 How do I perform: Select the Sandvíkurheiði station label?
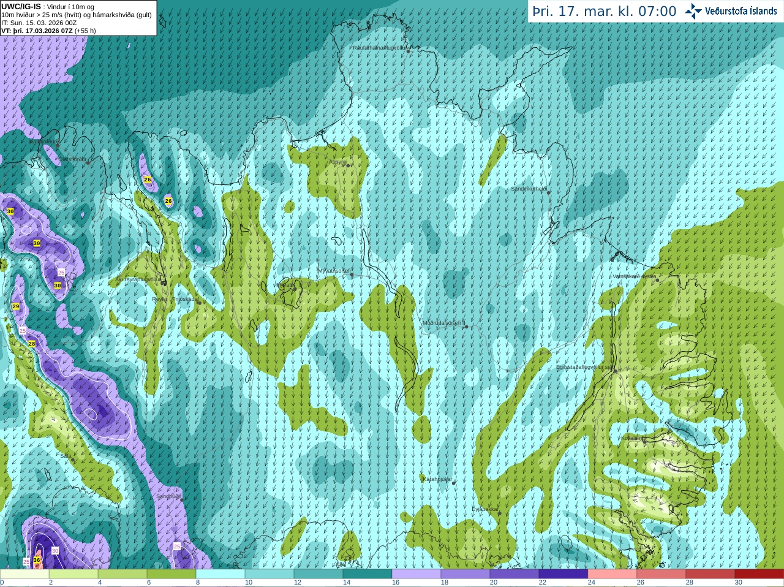point(529,189)
